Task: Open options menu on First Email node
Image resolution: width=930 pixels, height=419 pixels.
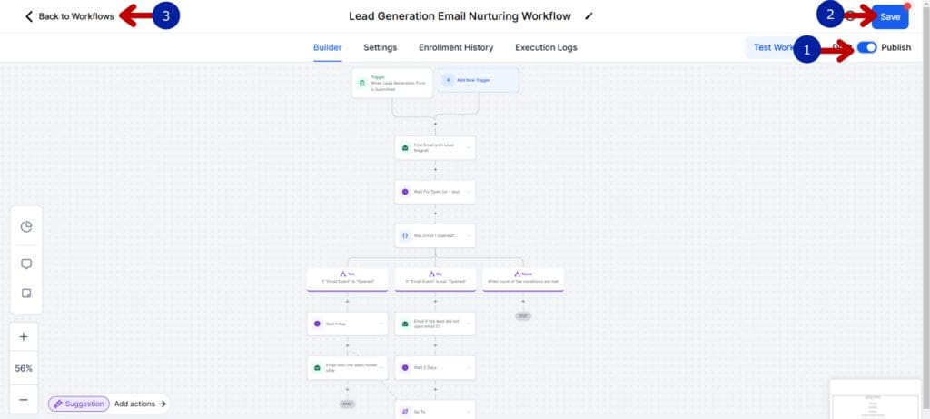Action: coord(469,148)
